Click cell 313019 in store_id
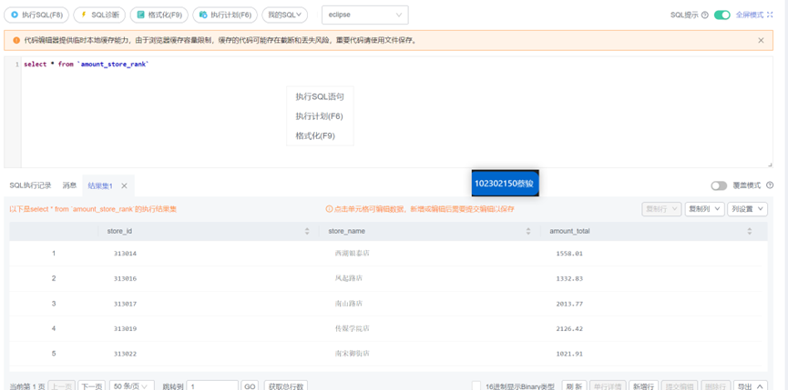 coord(125,329)
